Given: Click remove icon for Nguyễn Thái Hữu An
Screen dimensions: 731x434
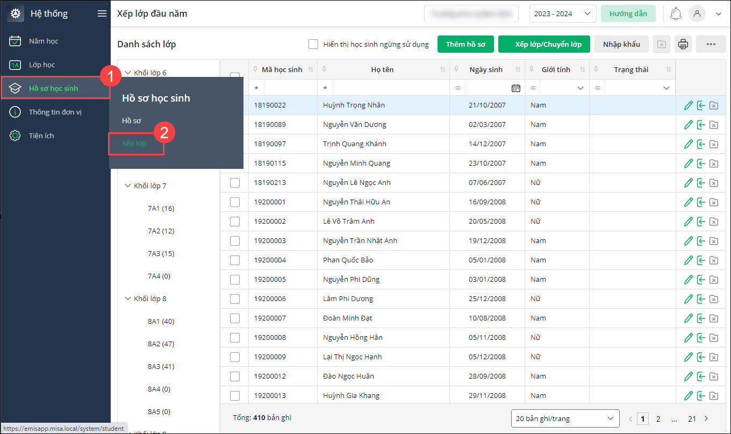Looking at the screenshot, I should point(714,202).
